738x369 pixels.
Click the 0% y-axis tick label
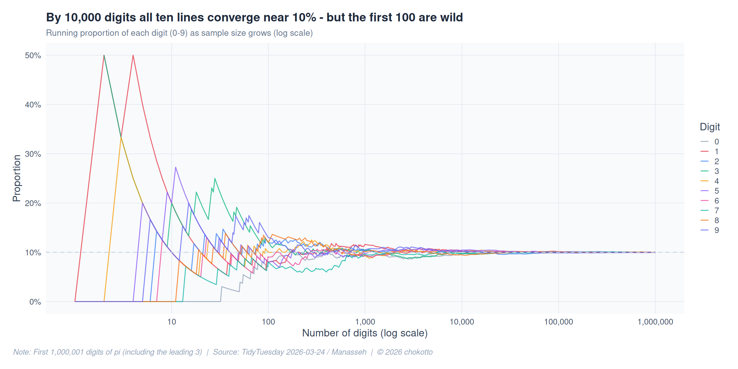(x=35, y=302)
